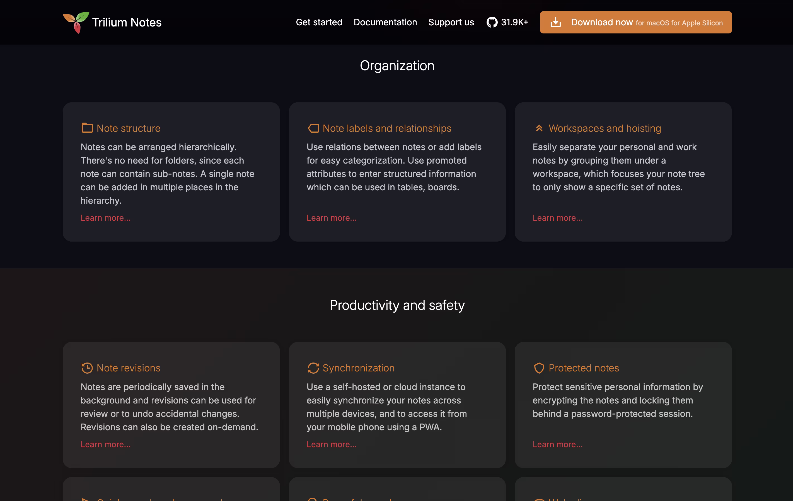Click the sync arrows icon for Synchronization

pyautogui.click(x=313, y=368)
